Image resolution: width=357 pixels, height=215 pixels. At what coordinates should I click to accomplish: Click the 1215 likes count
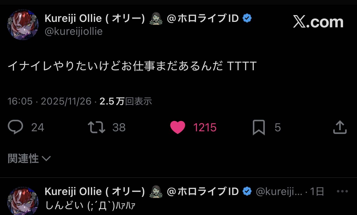click(x=205, y=127)
